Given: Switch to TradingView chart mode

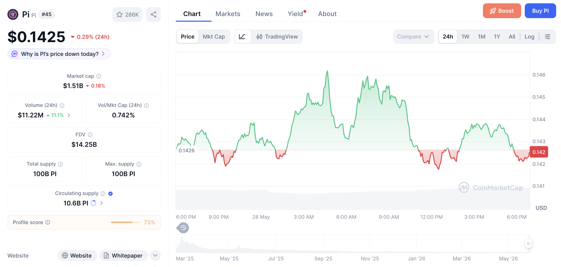Looking at the screenshot, I should coord(277,37).
